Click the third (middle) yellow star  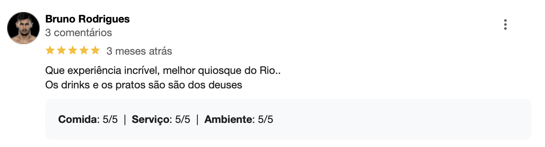tap(73, 50)
